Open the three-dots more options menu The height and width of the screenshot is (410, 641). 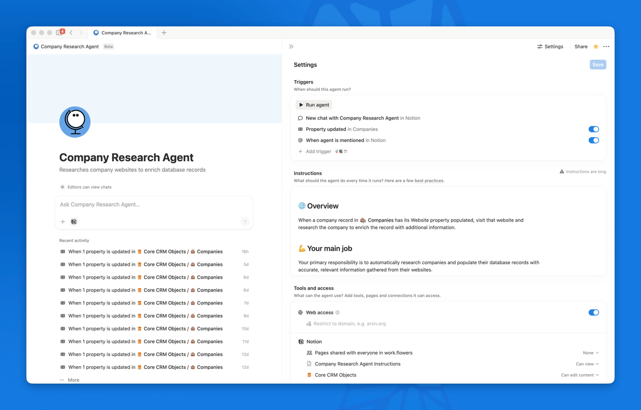pyautogui.click(x=606, y=46)
